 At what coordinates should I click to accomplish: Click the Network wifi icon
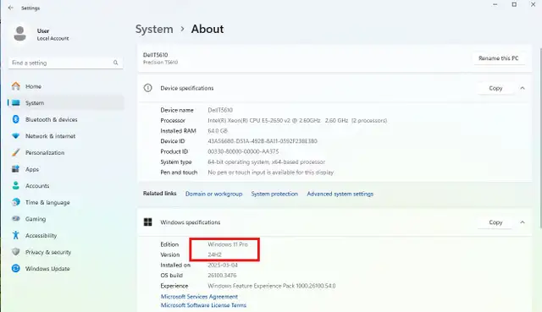pos(15,136)
